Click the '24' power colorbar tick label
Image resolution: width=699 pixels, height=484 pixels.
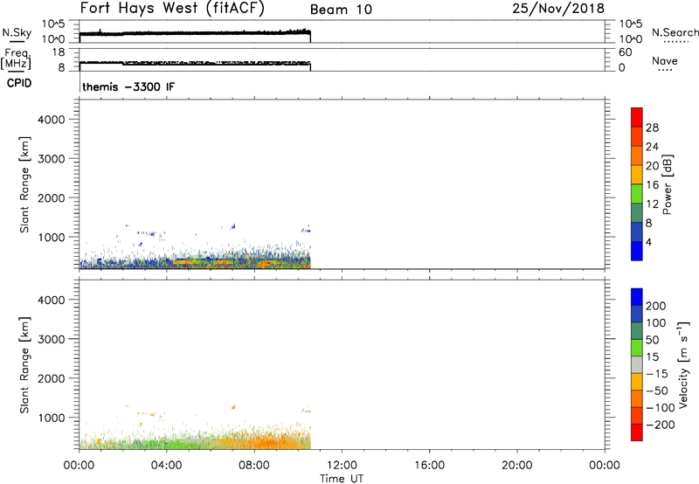(x=652, y=147)
